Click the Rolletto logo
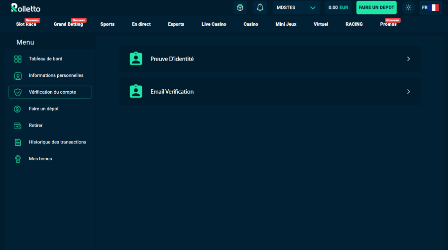The image size is (448, 250). [25, 8]
